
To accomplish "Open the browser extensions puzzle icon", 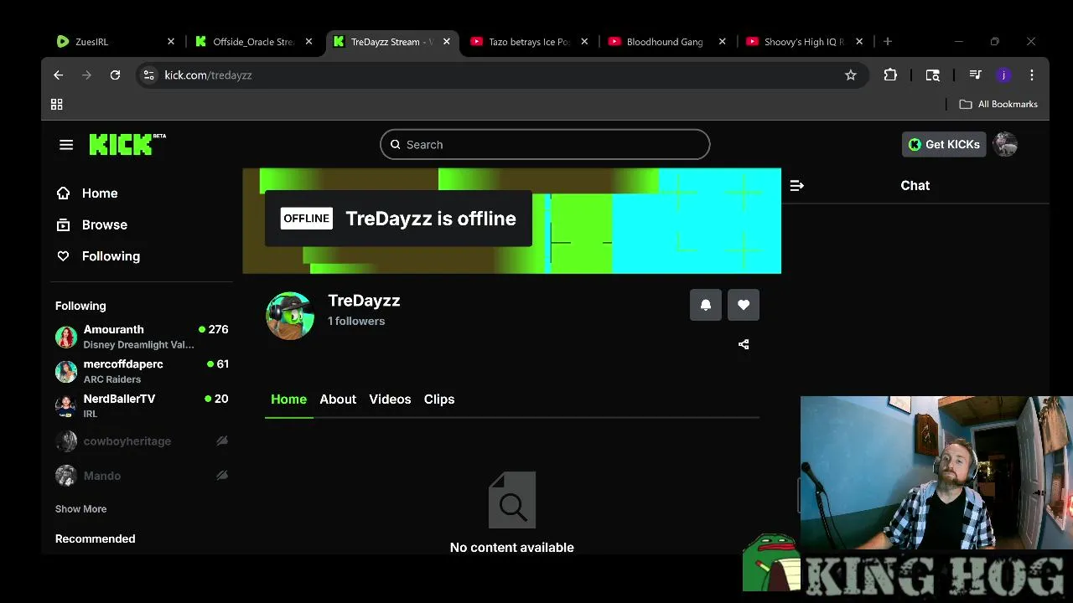I will click(890, 75).
